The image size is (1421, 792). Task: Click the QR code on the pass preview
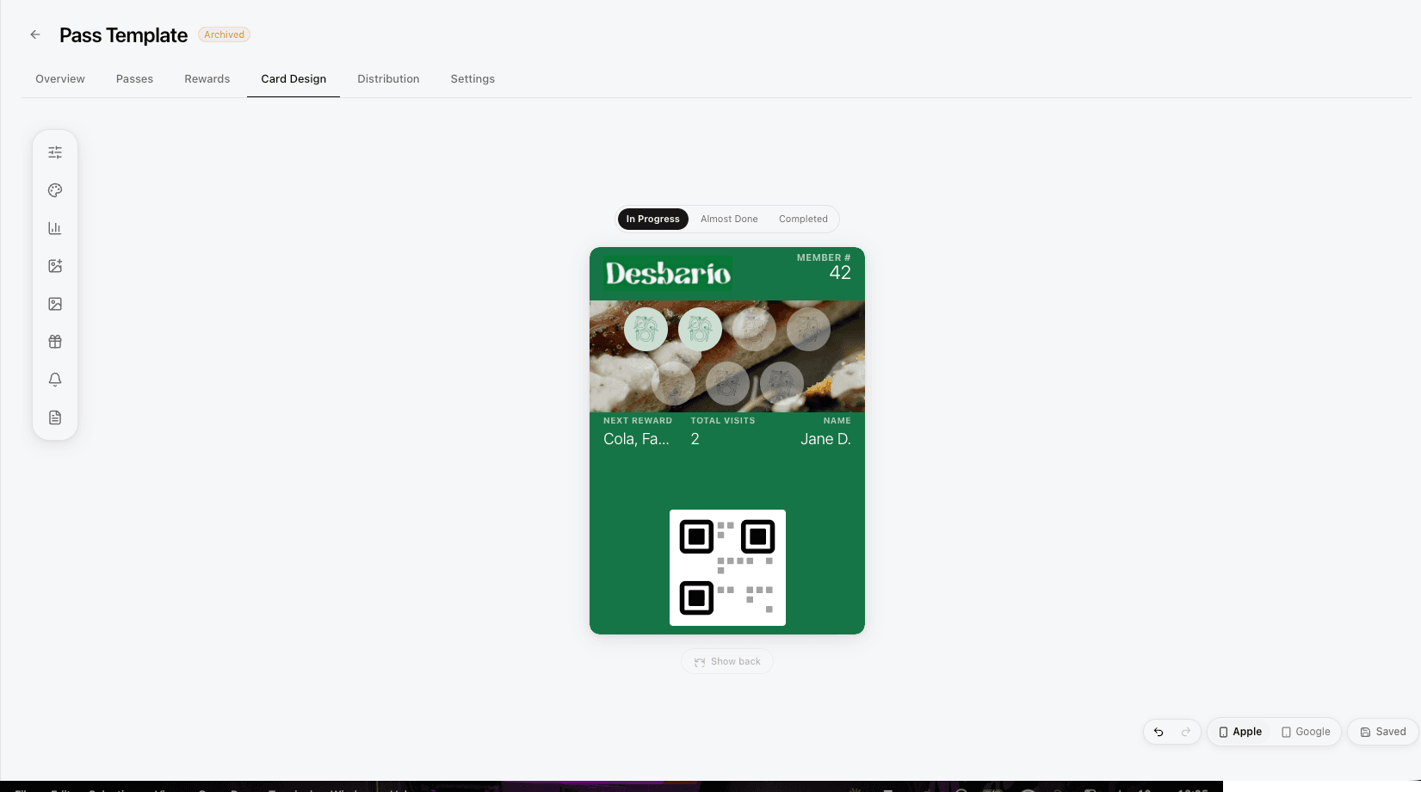coord(727,567)
